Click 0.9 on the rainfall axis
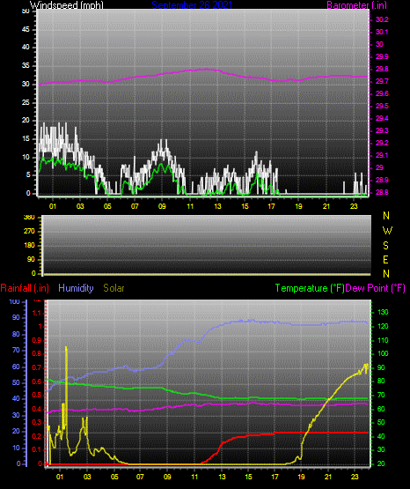Image resolution: width=410 pixels, height=489 pixels. pyautogui.click(x=37, y=340)
